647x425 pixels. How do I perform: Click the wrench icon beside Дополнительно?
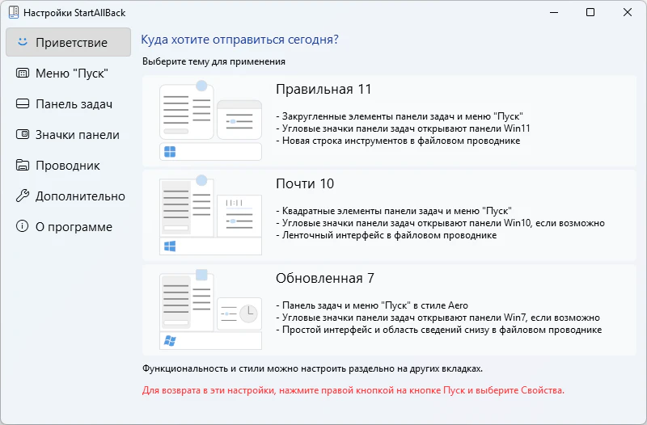[x=23, y=196]
